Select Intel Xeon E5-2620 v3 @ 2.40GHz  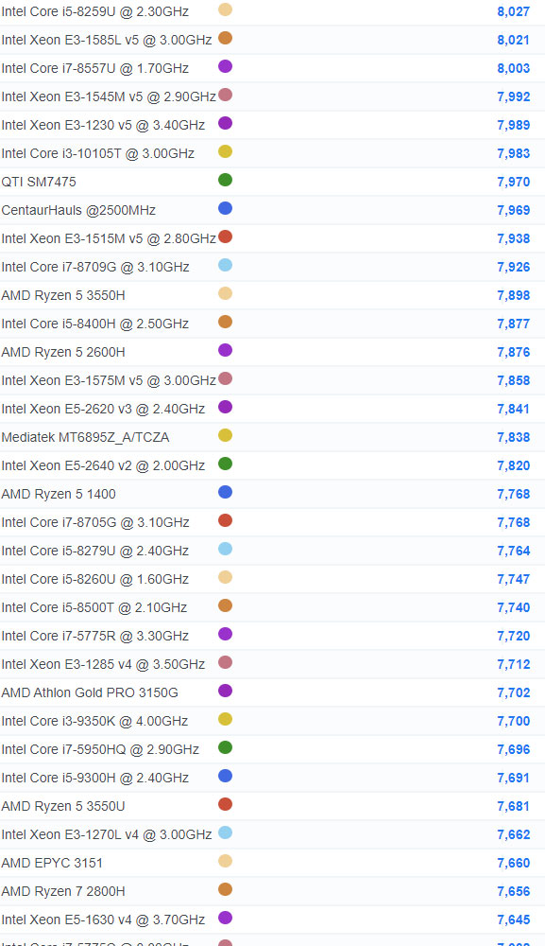(103, 409)
